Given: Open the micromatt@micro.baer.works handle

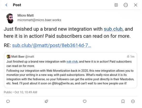Looking at the screenshot, I should coord(39,20).
